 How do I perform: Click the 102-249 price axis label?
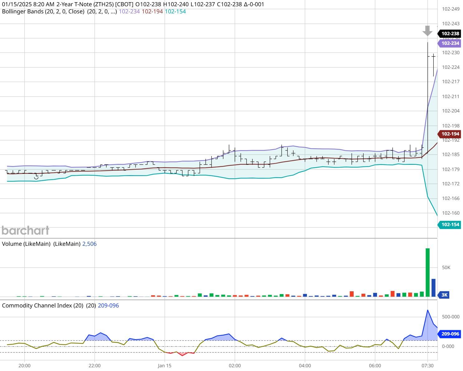(x=451, y=9)
